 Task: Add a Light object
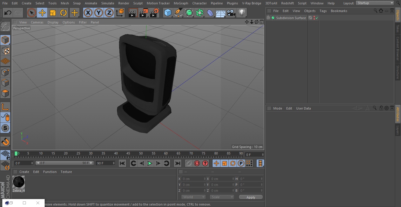(x=242, y=13)
